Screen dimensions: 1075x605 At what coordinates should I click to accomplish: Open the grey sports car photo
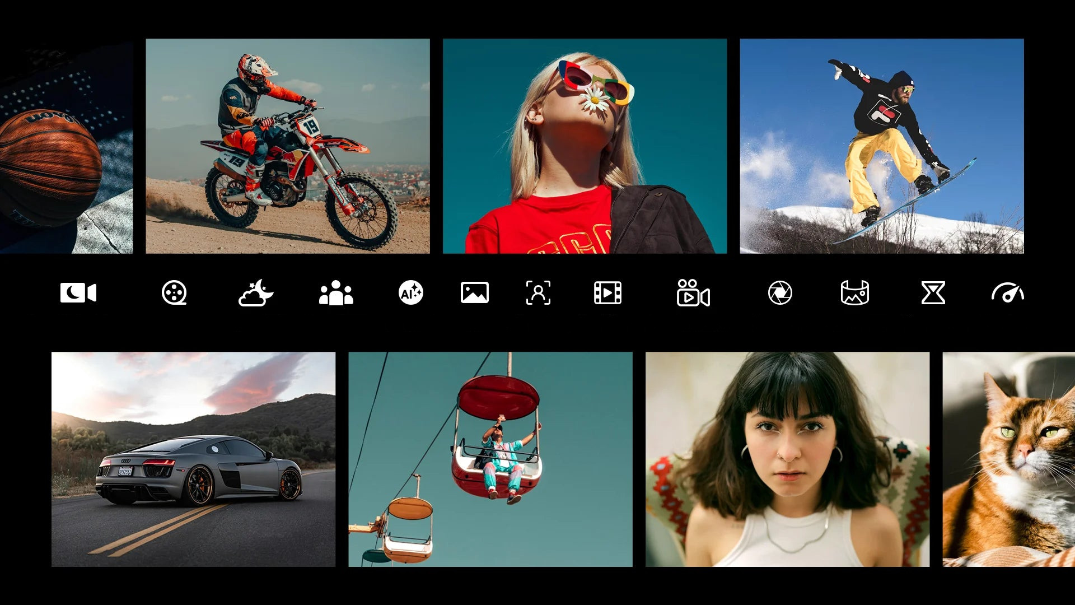pyautogui.click(x=193, y=459)
